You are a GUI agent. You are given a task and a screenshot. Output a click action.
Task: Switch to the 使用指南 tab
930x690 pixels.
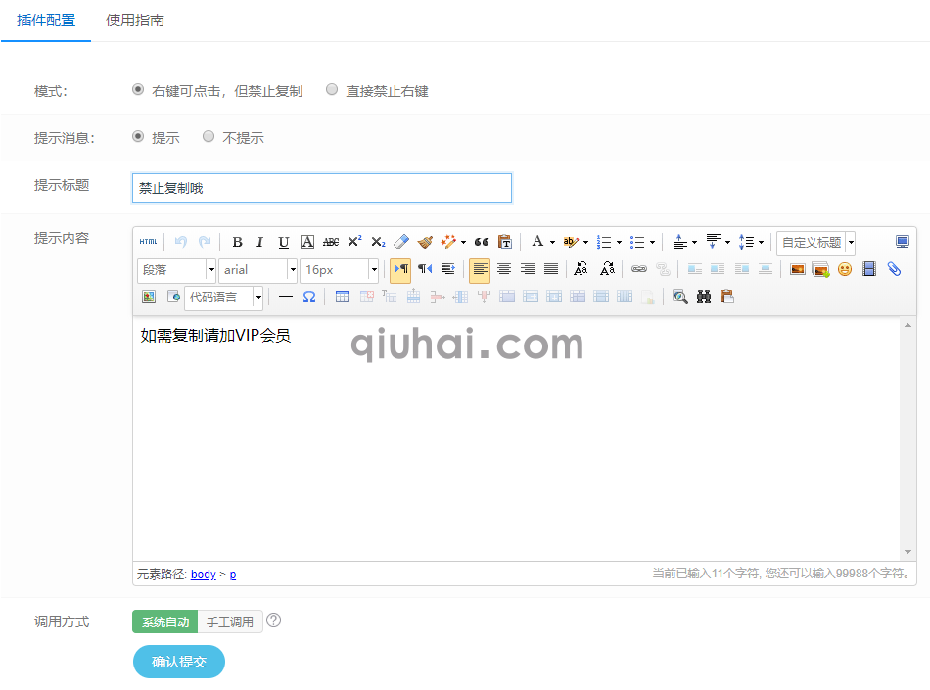[x=132, y=19]
